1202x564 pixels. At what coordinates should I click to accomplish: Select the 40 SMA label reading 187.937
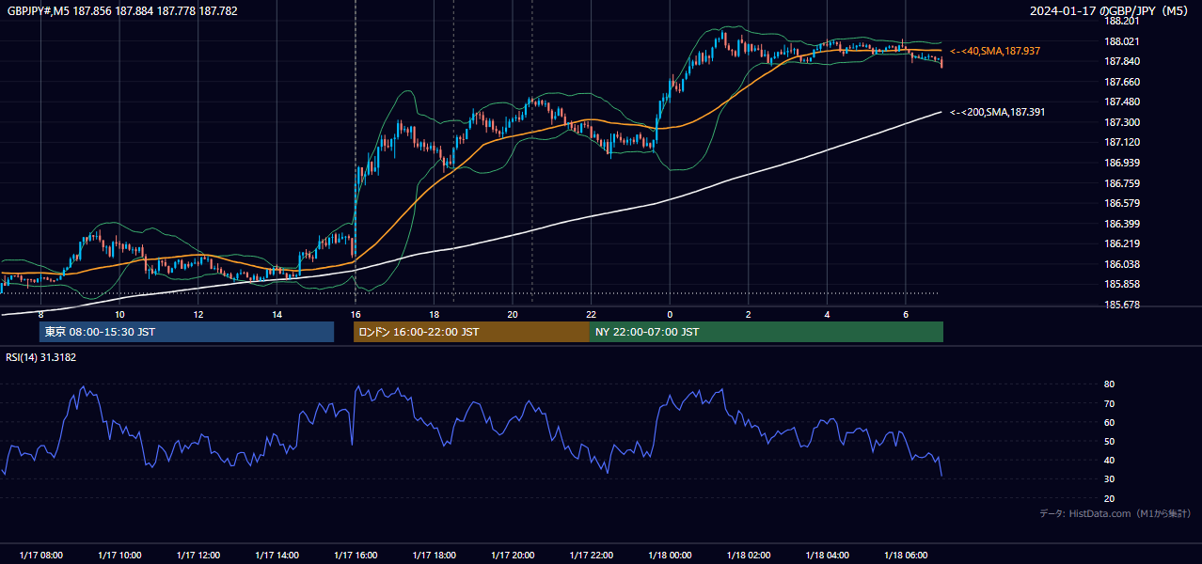[995, 51]
